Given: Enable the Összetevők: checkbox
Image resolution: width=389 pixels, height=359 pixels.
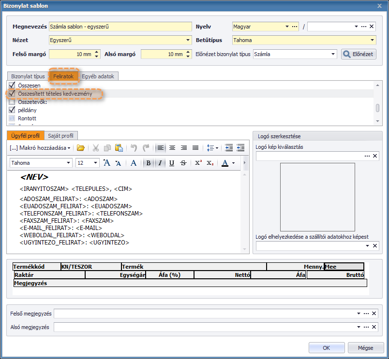Looking at the screenshot, I should [12, 102].
